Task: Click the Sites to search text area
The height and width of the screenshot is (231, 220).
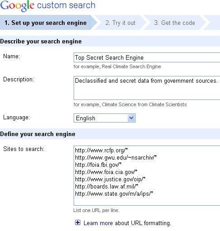Action: [x=147, y=175]
